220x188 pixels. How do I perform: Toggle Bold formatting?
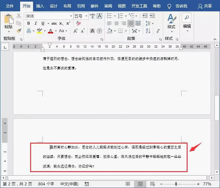click(29, 23)
